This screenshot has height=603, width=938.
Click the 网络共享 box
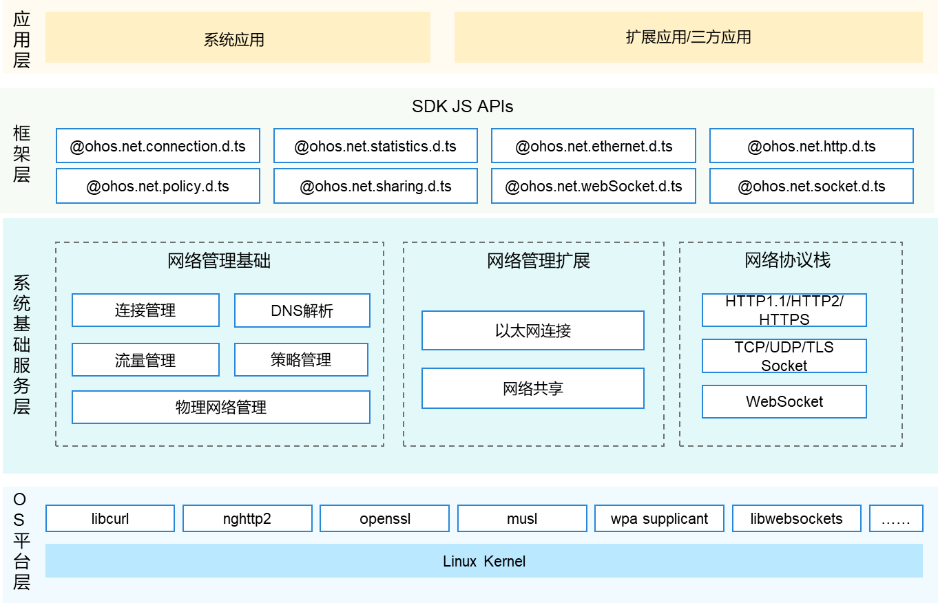(x=532, y=388)
